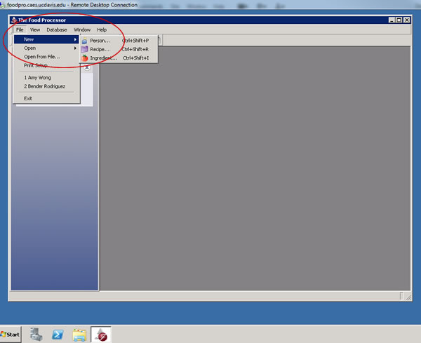Open the Window menu
The width and height of the screenshot is (421, 343).
[82, 30]
